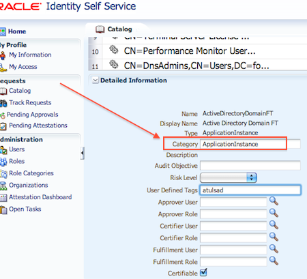
Task: Click the Attestation Dashboard icon
Action: coord(3,198)
